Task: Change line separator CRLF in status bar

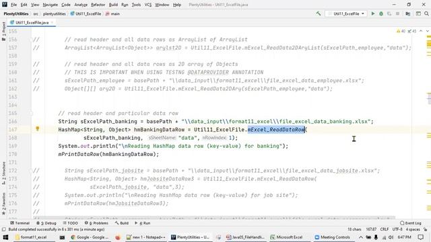Action: click(385, 229)
